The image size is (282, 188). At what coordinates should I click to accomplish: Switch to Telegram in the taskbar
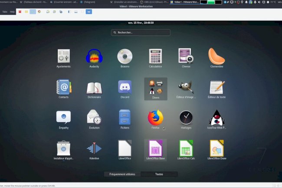(x=88, y=2)
